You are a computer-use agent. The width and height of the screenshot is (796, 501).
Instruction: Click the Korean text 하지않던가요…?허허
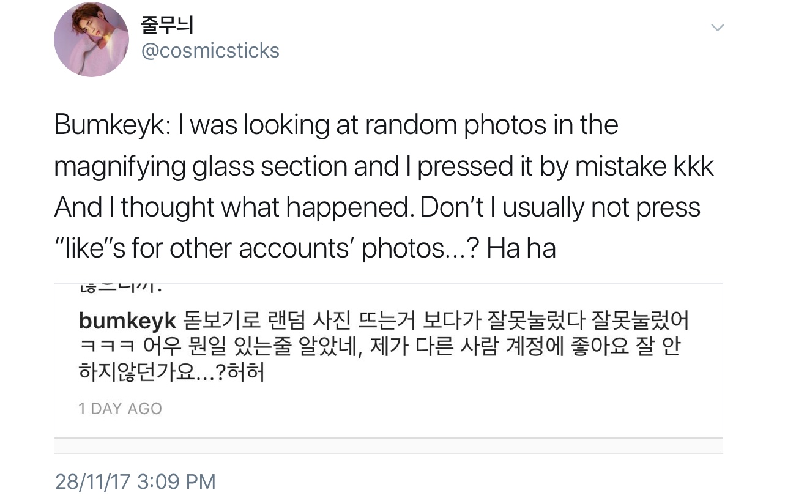(172, 373)
